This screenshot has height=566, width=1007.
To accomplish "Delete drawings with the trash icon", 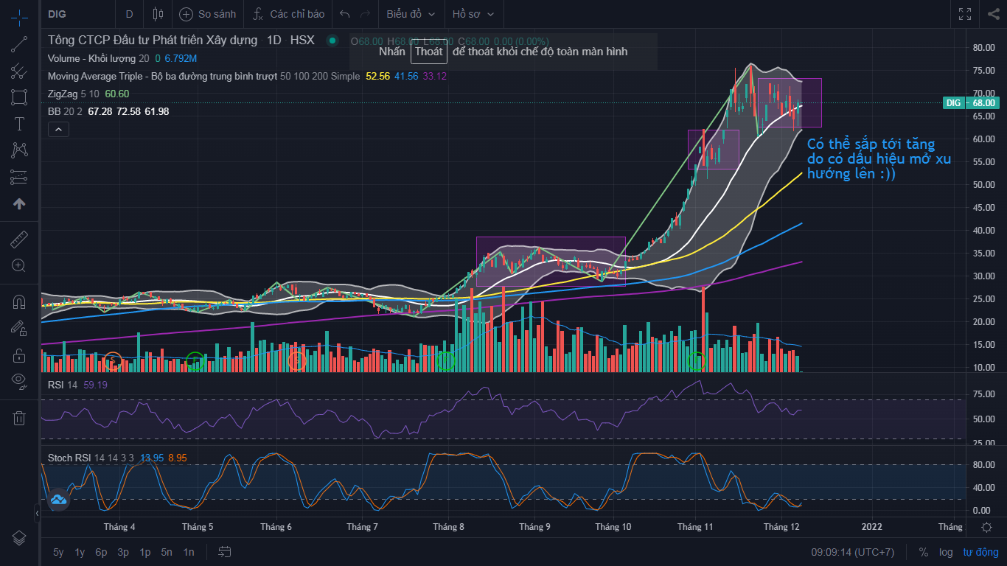I will pyautogui.click(x=19, y=418).
